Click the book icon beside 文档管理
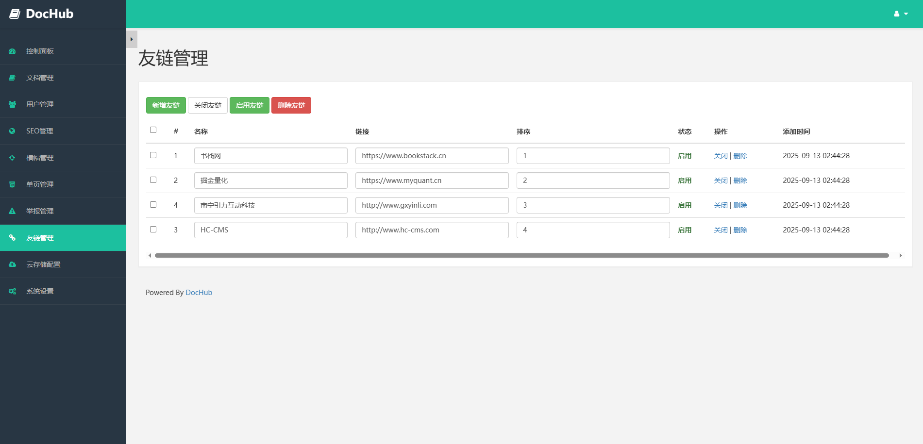Screen dimensions: 923x444 click(x=12, y=78)
